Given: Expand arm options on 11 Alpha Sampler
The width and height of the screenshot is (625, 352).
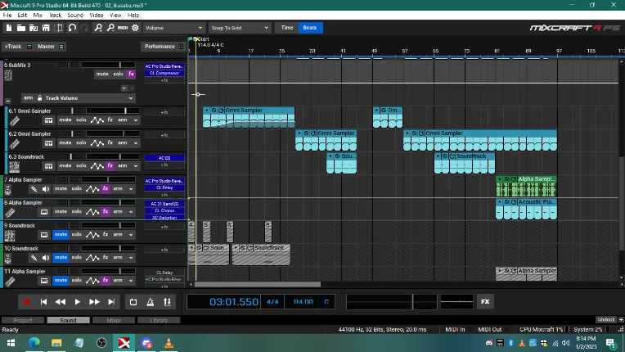Looking at the screenshot, I should (131, 281).
